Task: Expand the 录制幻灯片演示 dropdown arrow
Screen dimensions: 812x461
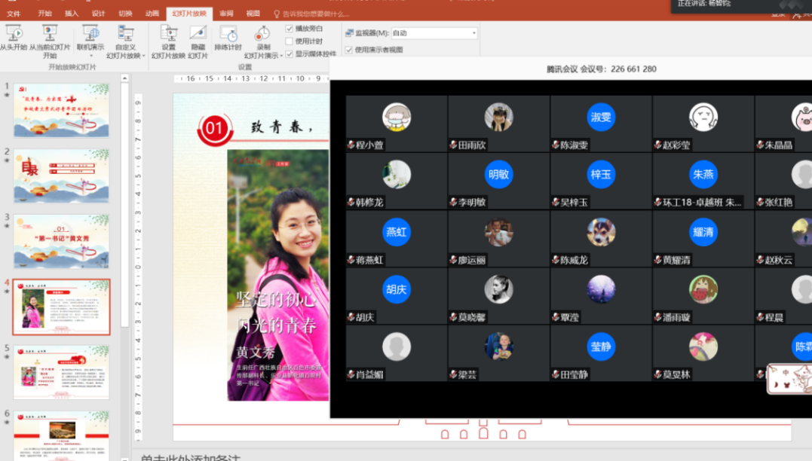Action: click(x=282, y=56)
